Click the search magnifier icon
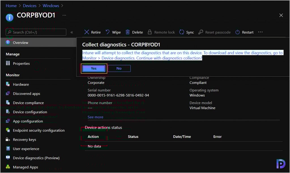Image resolution: width=290 pixels, height=173 pixels. click(9, 32)
